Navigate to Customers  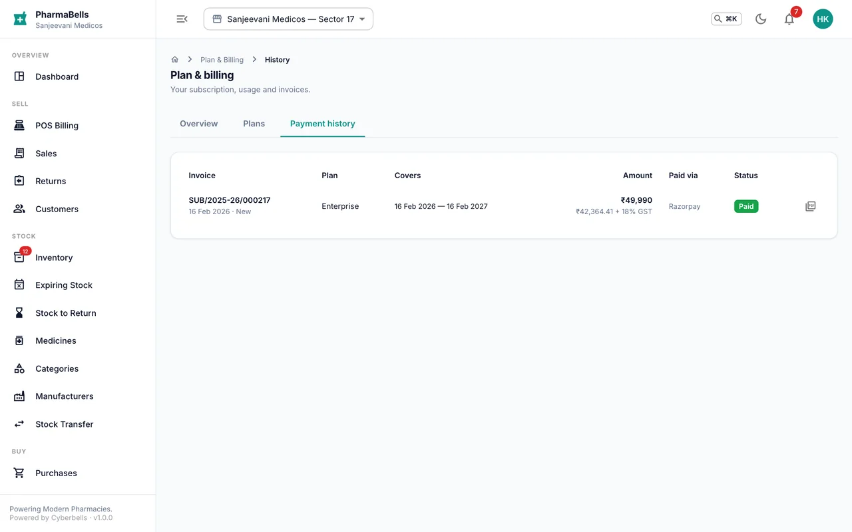78,209
